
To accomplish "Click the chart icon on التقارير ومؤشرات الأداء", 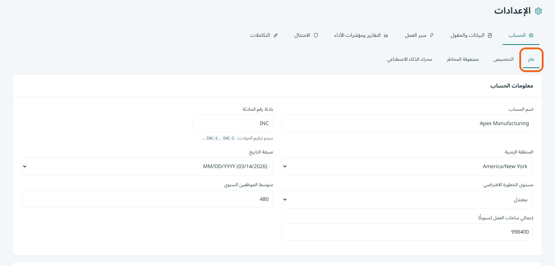I will click(x=386, y=35).
